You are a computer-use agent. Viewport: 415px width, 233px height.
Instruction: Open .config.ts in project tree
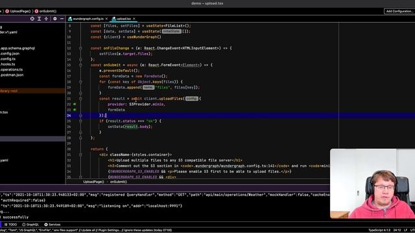(8, 59)
